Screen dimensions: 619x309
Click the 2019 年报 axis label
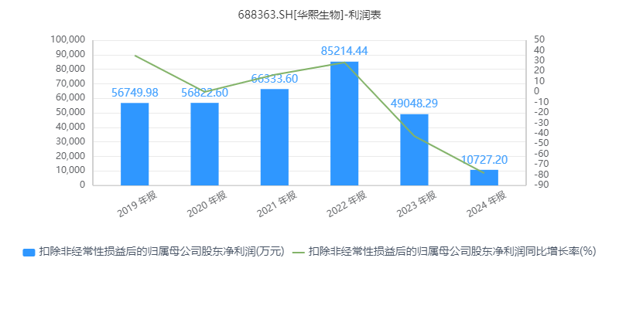[138, 204]
